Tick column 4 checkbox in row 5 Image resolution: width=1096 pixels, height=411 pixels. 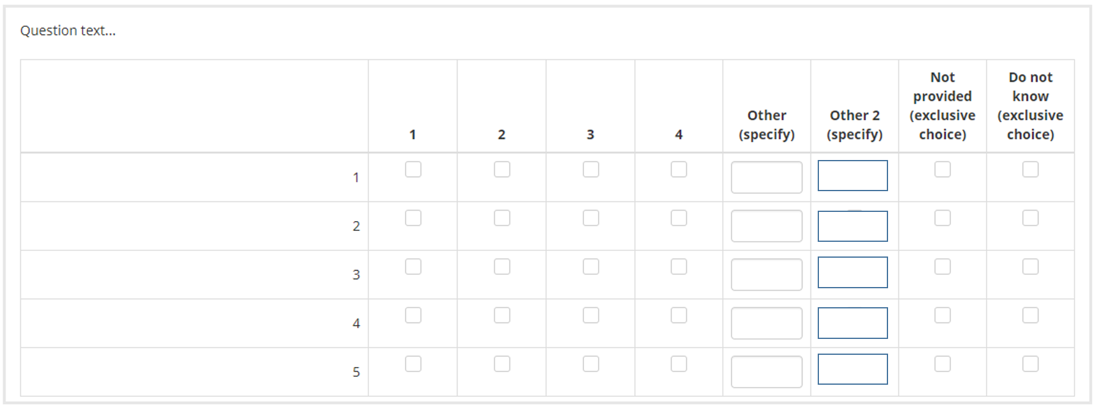pyautogui.click(x=679, y=364)
